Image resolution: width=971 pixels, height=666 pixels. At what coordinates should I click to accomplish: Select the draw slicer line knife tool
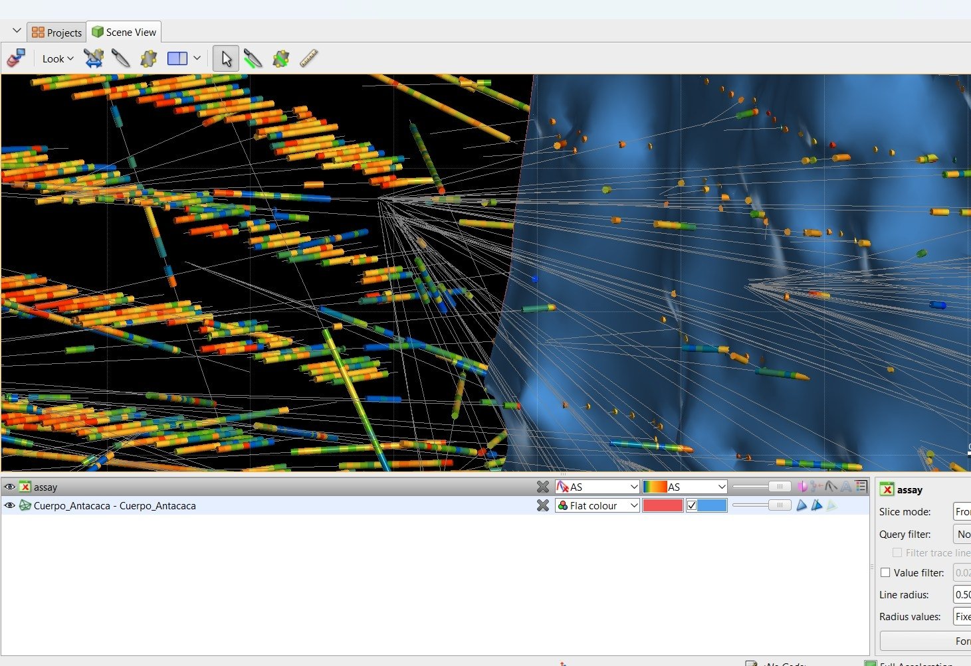(x=121, y=58)
